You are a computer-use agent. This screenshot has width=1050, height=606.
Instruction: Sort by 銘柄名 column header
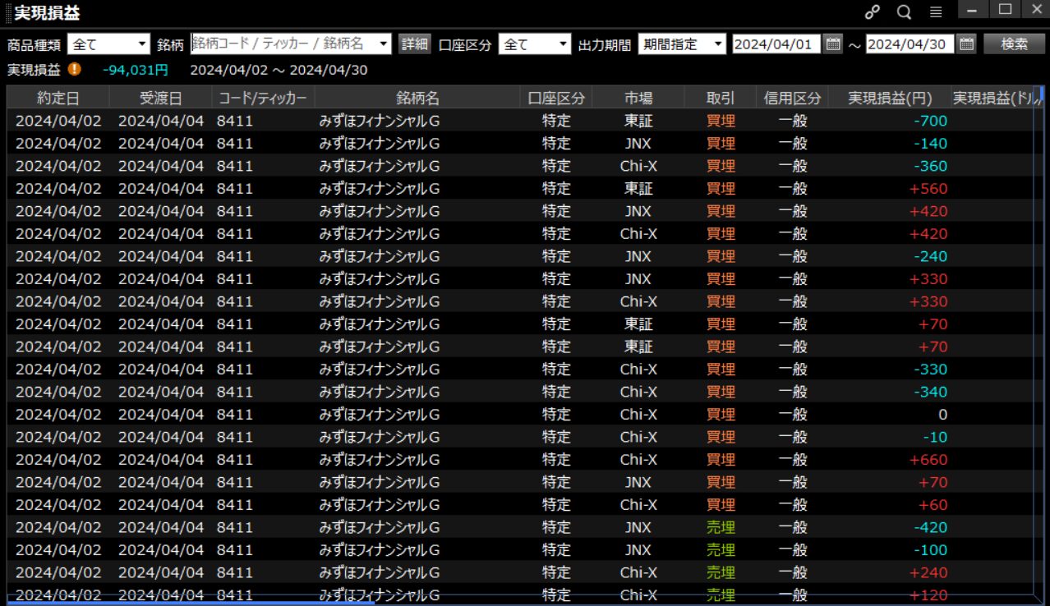coord(417,99)
